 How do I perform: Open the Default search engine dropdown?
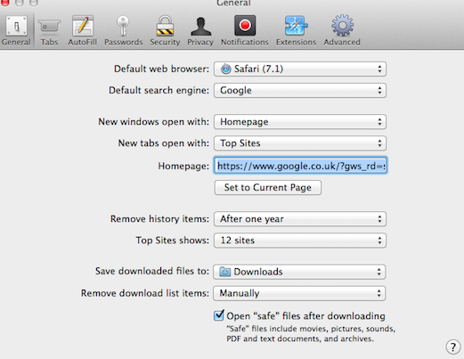point(300,90)
